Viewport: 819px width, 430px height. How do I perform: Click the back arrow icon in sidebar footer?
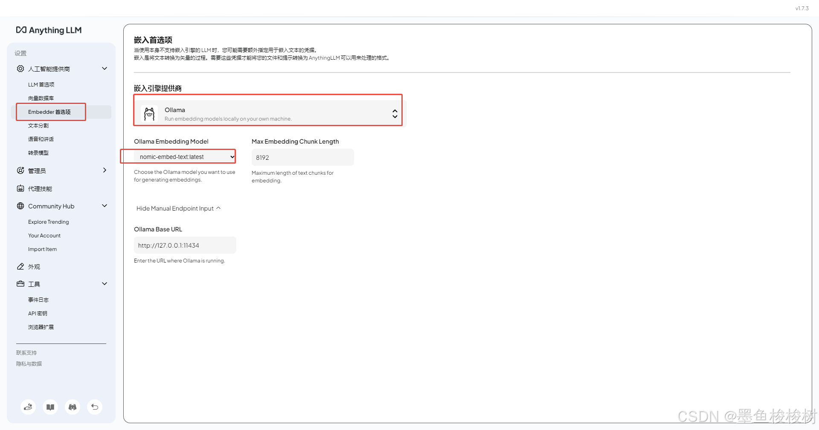click(95, 407)
